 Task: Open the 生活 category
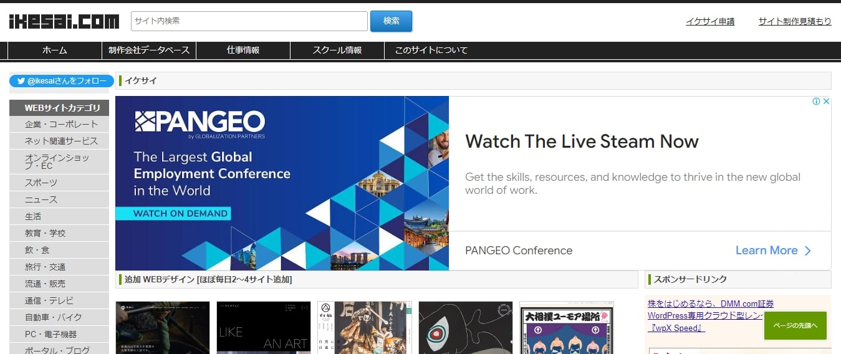[59, 217]
